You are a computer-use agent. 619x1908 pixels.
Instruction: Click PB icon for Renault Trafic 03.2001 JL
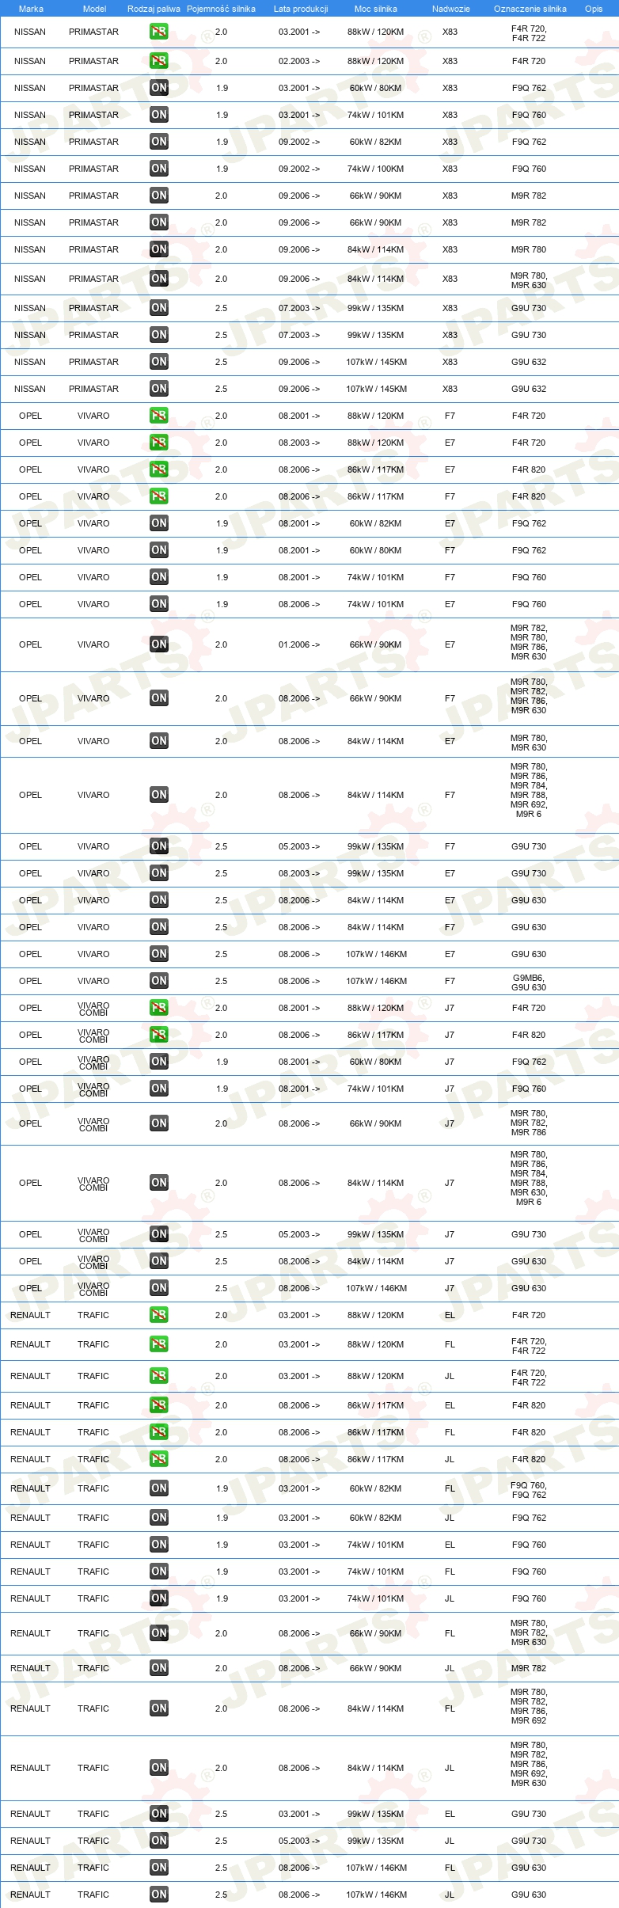(x=159, y=1376)
